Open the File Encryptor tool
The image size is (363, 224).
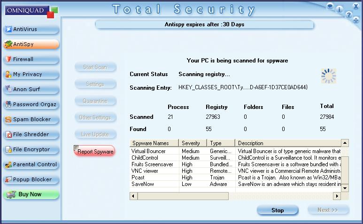pyautogui.click(x=31, y=149)
